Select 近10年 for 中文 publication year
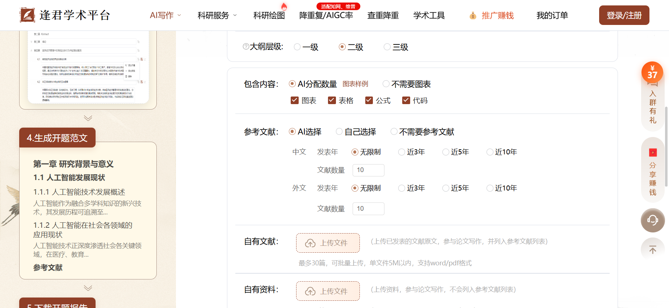 490,152
